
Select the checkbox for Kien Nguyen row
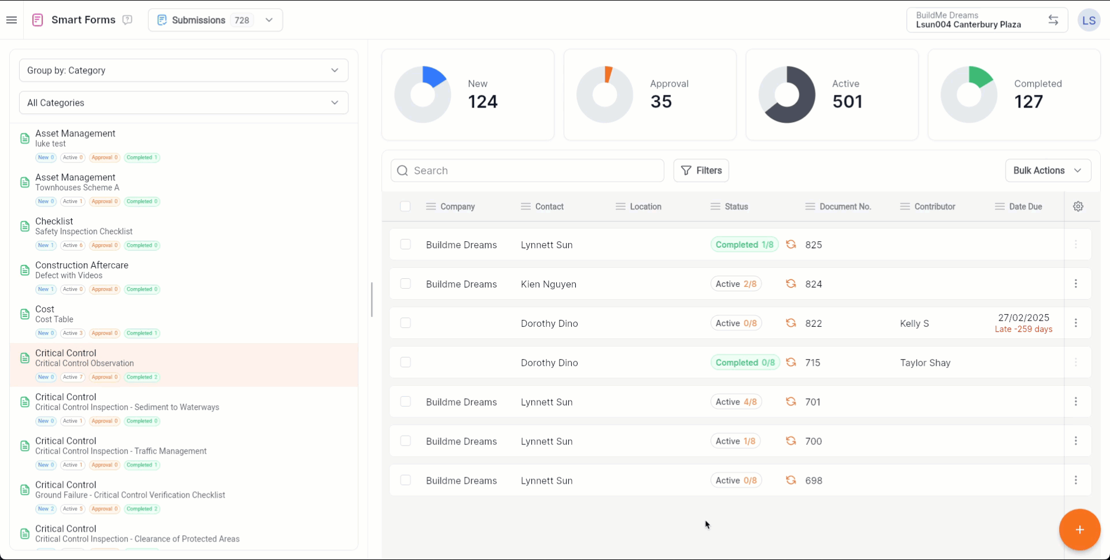pyautogui.click(x=405, y=284)
